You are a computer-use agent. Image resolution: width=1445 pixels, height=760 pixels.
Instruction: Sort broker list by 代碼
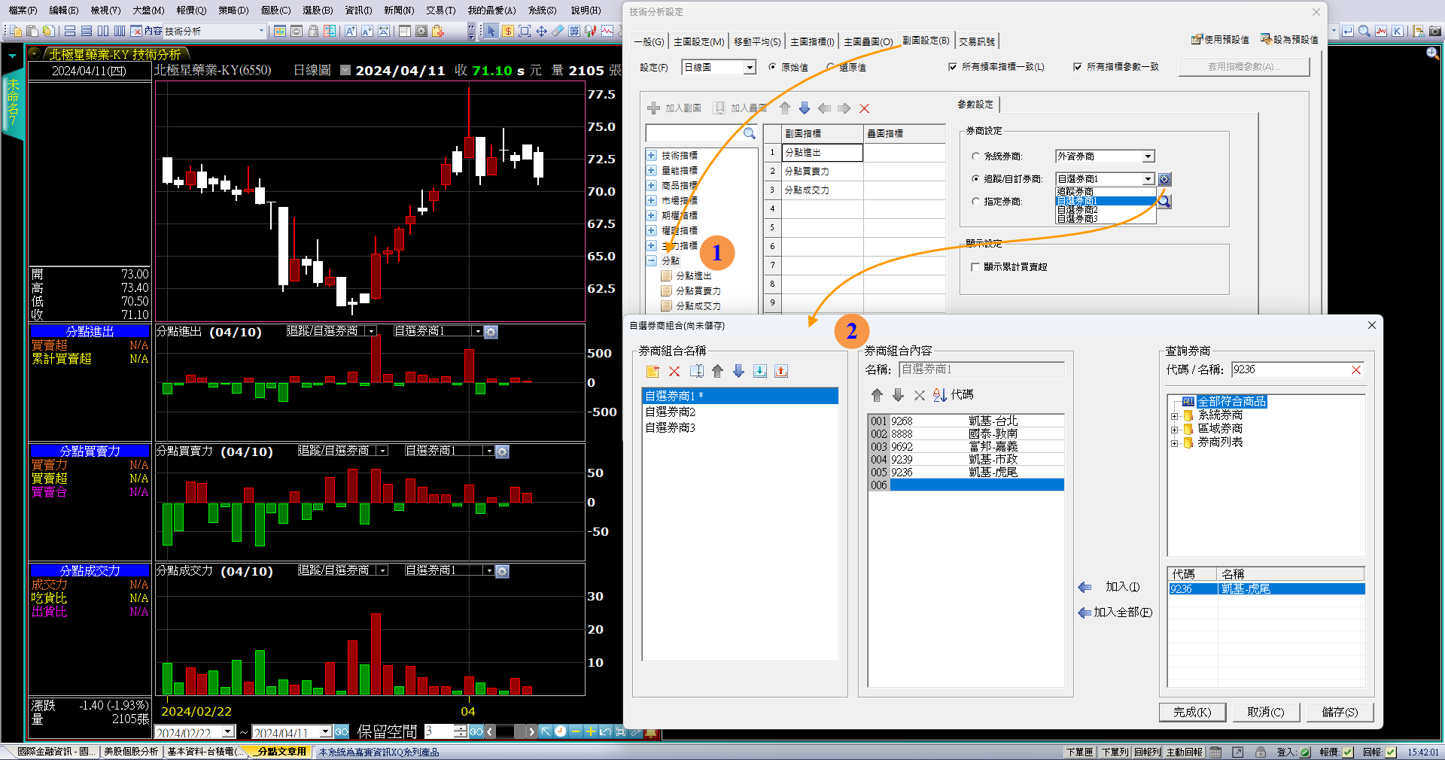[x=953, y=395]
